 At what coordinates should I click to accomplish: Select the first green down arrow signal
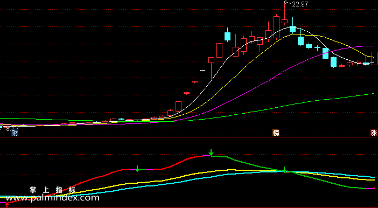[x=137, y=169]
